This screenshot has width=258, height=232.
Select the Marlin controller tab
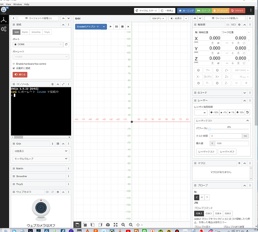25,32
